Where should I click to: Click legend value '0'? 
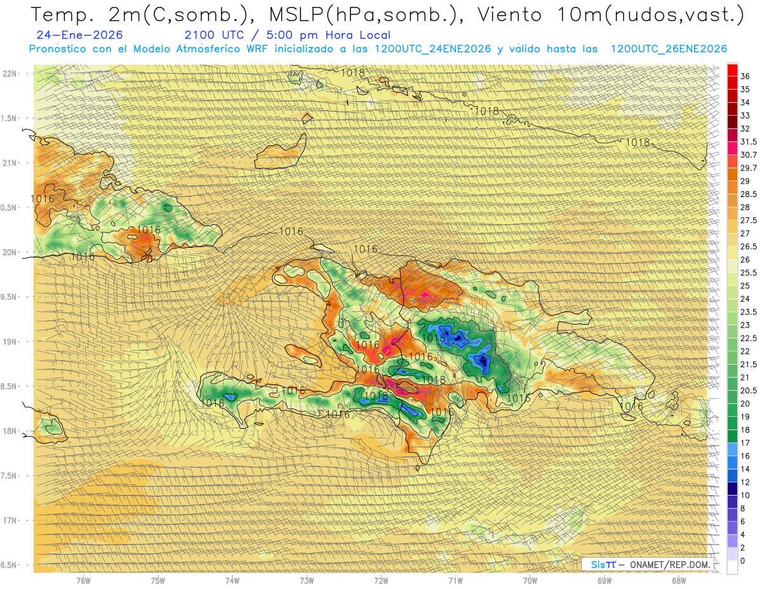pyautogui.click(x=743, y=561)
